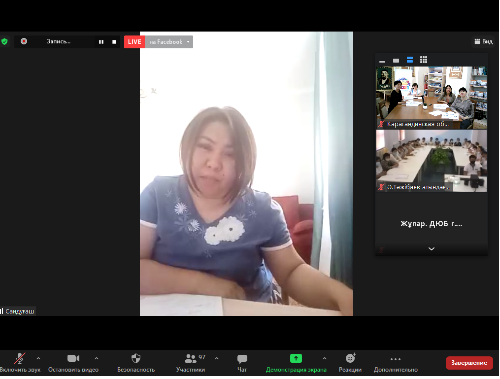Open the Вид view menu

(483, 42)
